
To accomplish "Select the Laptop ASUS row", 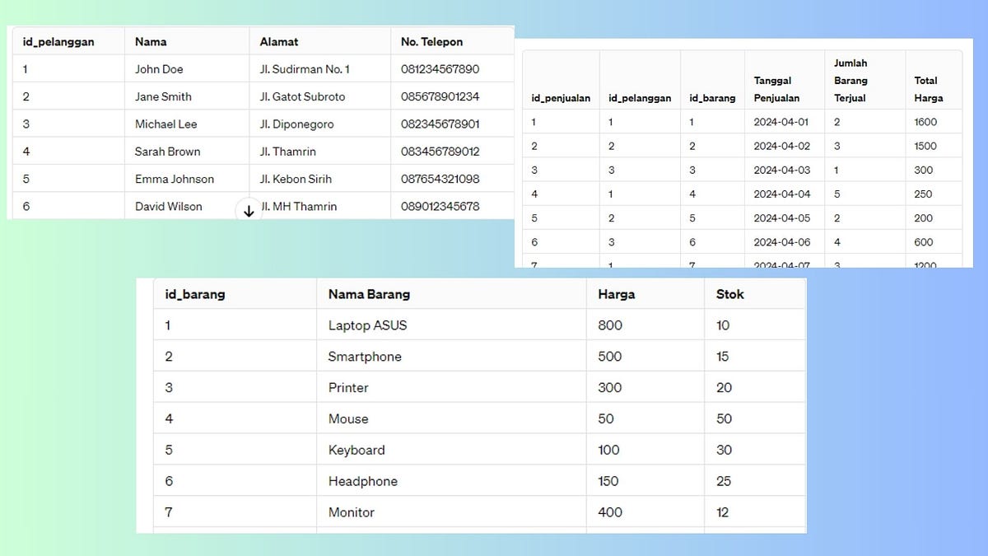I will click(366, 325).
